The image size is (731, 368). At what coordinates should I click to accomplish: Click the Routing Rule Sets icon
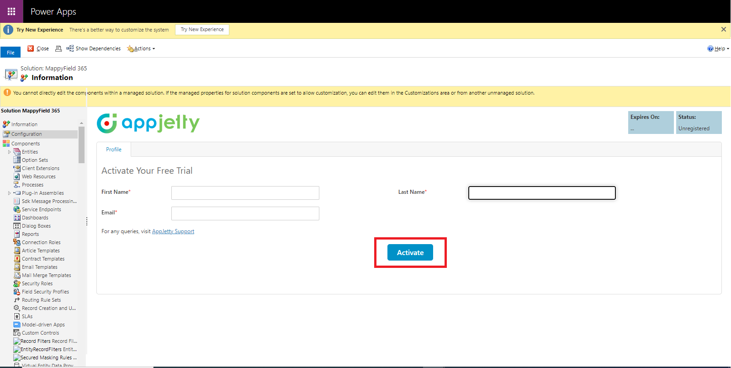coord(17,300)
